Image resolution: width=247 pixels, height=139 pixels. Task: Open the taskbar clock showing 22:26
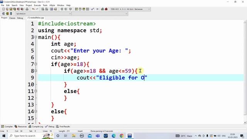tap(232, 136)
